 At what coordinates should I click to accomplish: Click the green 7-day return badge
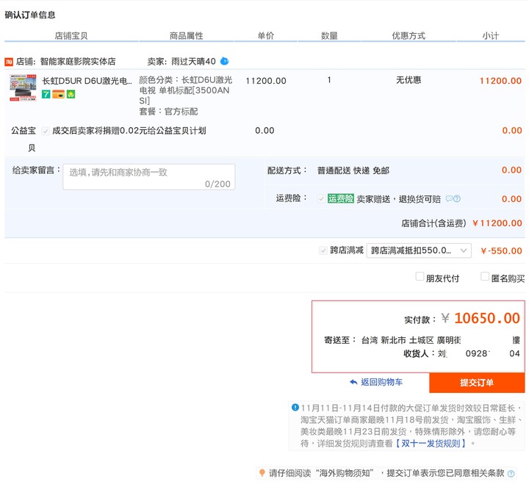pyautogui.click(x=46, y=94)
